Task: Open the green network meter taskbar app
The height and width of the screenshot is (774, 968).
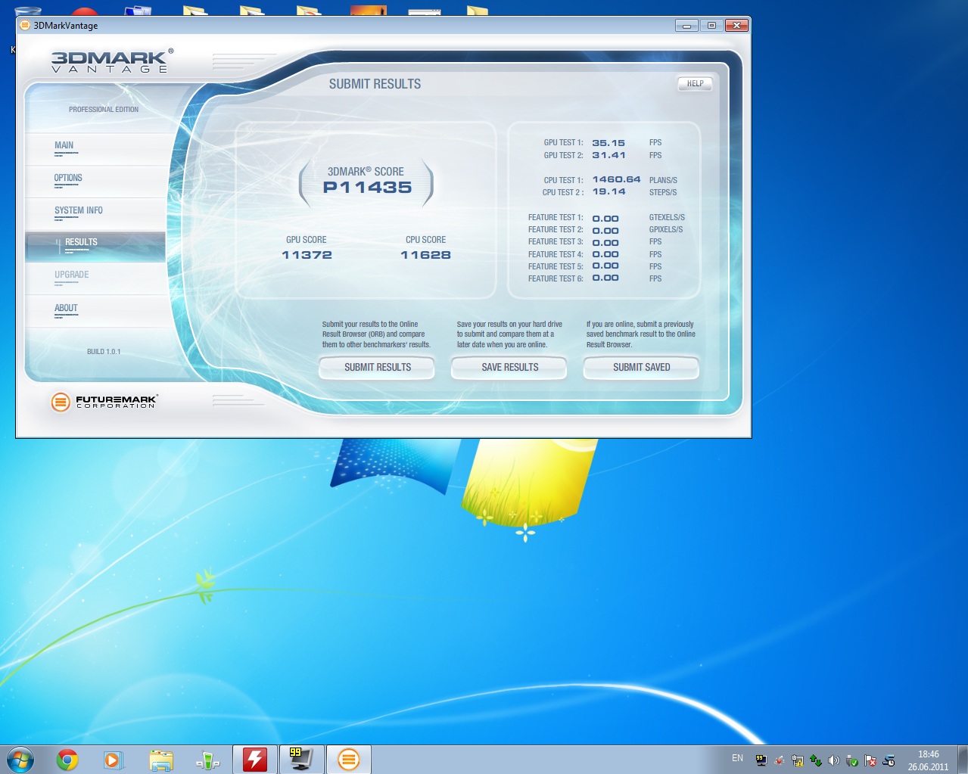Action: 207,760
